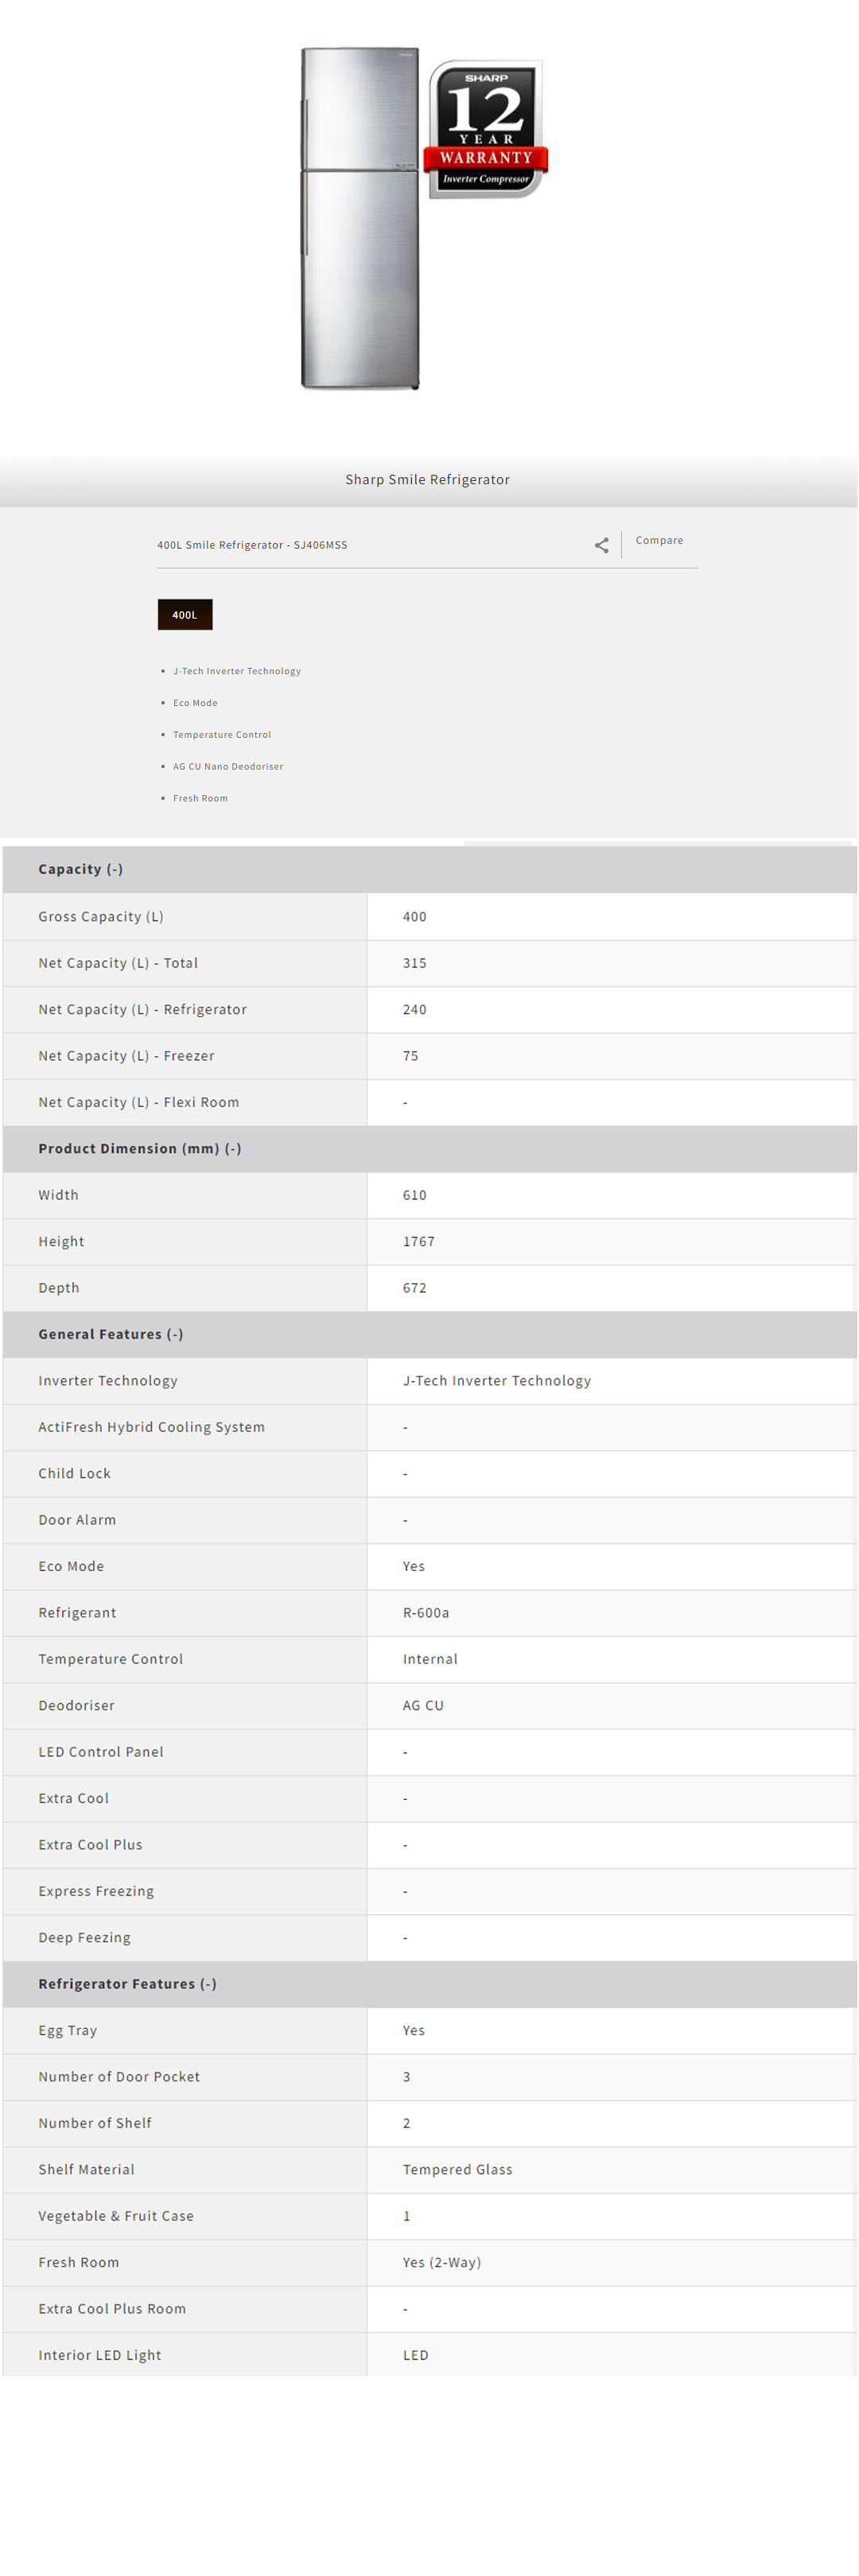The image size is (859, 2576).
Task: Click the 400L Smile Refrigerator - SJ406MSS title
Action: (252, 545)
